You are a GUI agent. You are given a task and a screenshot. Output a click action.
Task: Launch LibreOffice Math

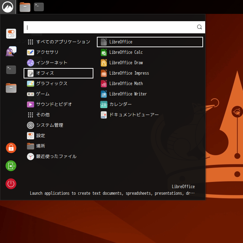[x=150, y=84]
